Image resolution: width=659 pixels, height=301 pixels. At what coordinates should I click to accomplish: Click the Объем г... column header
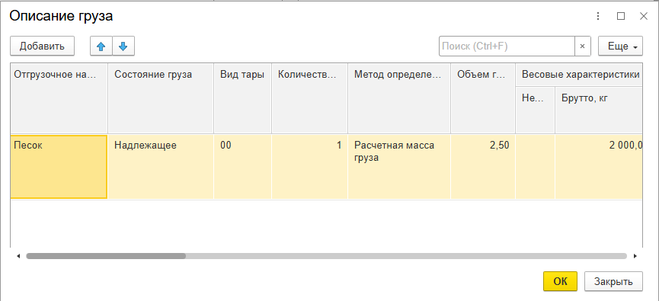point(483,98)
